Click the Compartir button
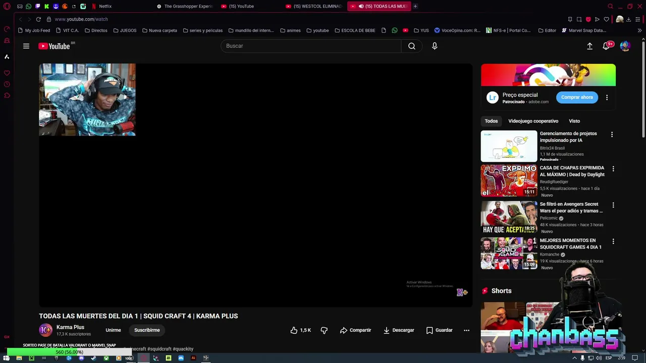Screen dimensions: 646x363 click(x=355, y=330)
